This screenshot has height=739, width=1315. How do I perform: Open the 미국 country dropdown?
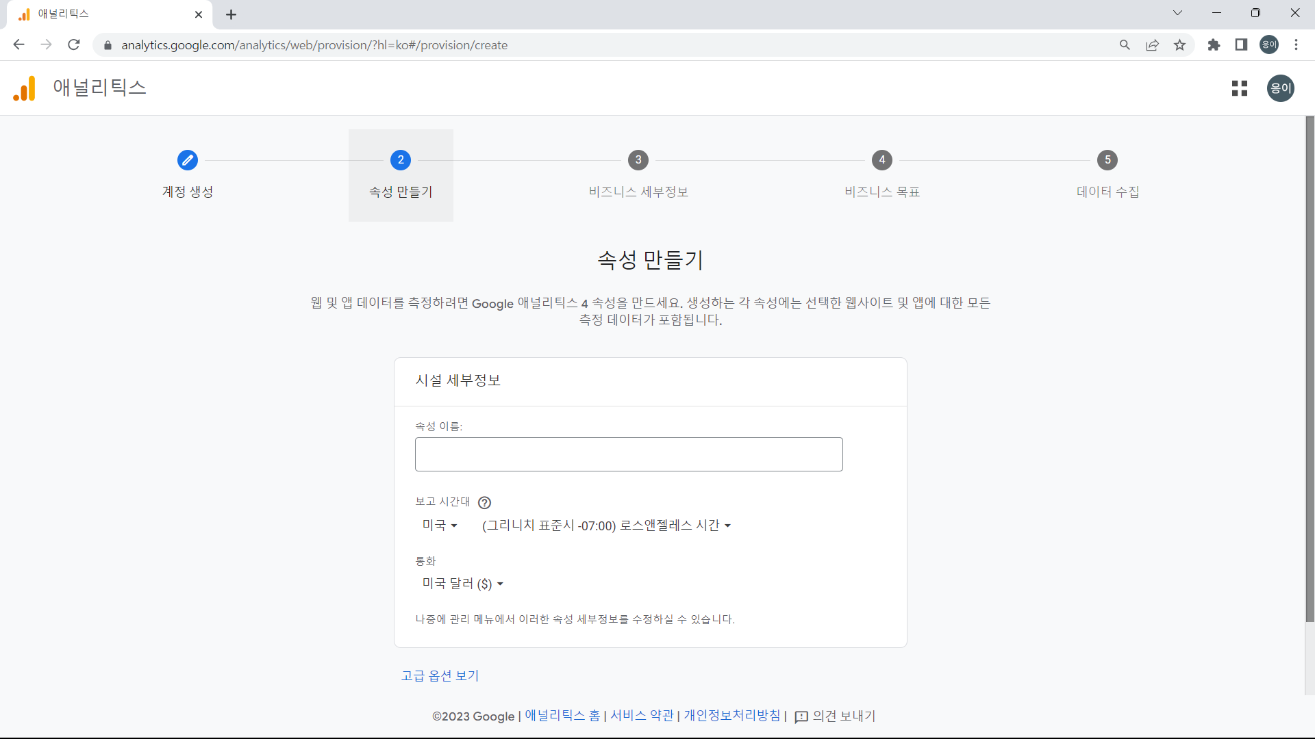click(439, 525)
